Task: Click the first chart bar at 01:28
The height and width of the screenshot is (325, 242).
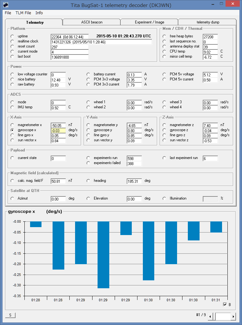Action: pos(36,224)
